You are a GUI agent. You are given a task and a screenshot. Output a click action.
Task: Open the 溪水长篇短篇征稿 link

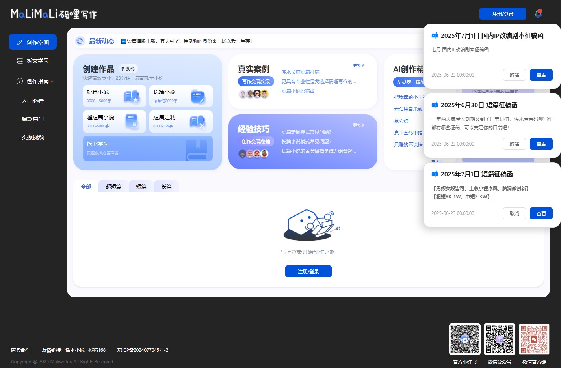[300, 72]
